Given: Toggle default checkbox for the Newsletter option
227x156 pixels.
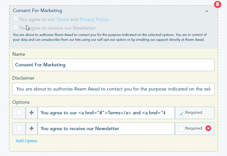Looking at the screenshot, I should point(19,128).
